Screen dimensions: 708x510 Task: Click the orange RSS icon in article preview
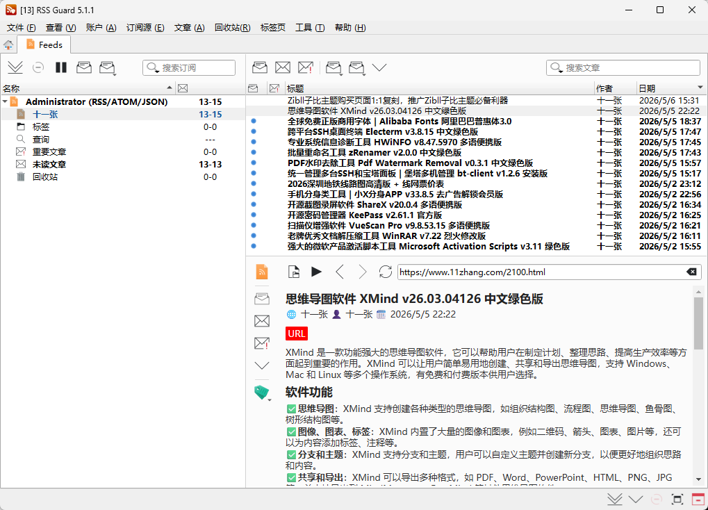(262, 272)
